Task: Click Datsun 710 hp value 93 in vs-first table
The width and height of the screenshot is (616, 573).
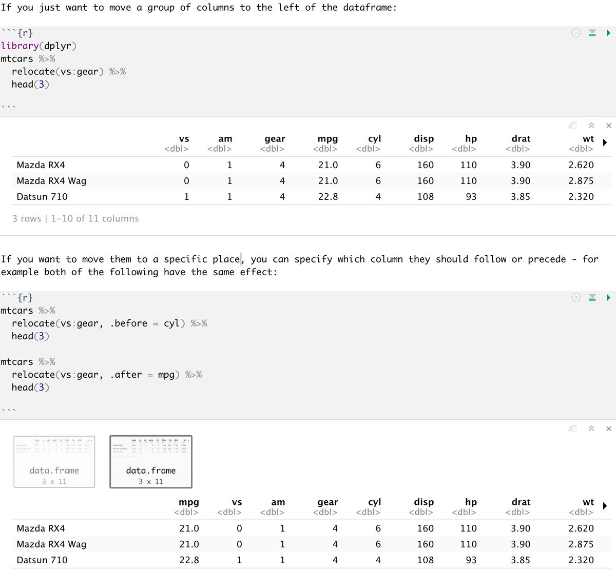Action: click(471, 197)
